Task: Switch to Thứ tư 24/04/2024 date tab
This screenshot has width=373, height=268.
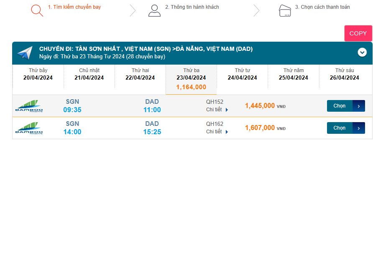Action: [242, 74]
